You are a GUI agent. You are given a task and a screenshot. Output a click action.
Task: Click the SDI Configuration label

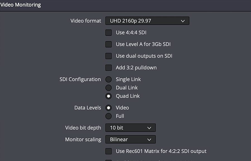[80, 79]
